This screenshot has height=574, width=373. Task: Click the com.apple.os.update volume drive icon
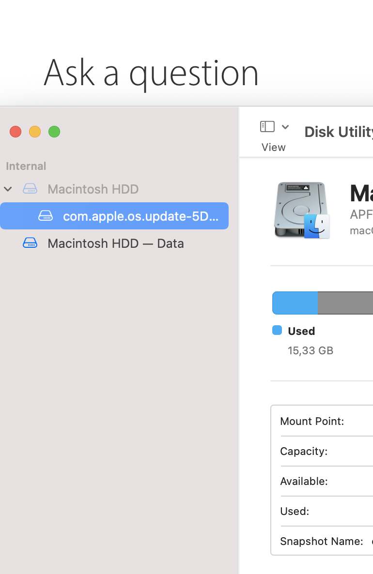coord(46,216)
